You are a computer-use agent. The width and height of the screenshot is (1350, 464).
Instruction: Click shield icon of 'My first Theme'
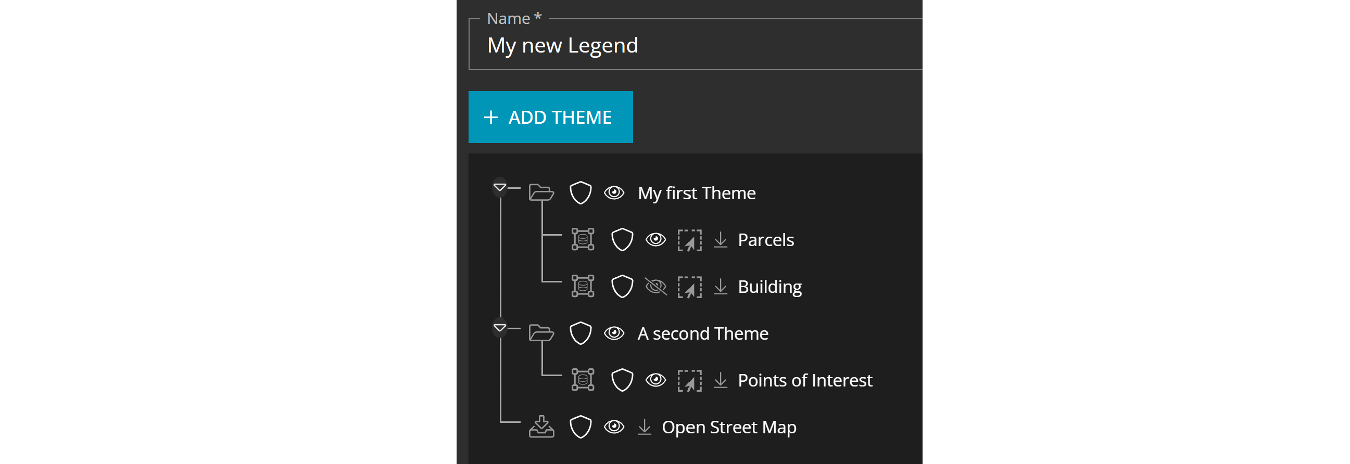(581, 192)
